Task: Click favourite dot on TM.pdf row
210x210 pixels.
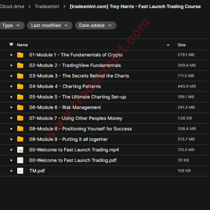Action: click(x=11, y=171)
